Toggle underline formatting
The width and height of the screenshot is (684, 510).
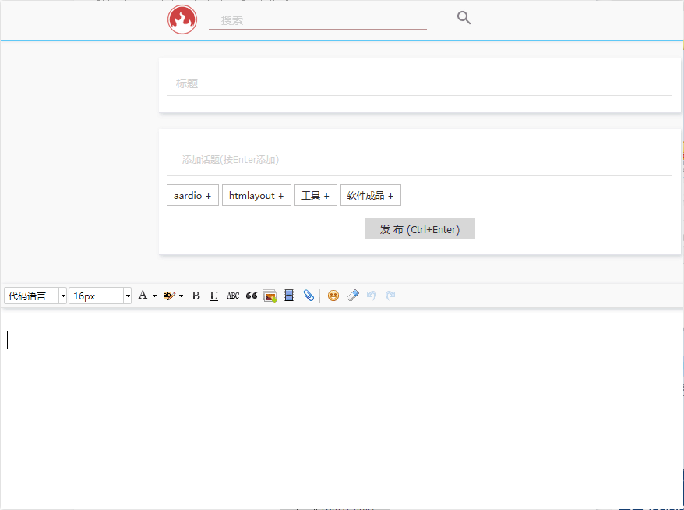coord(213,296)
